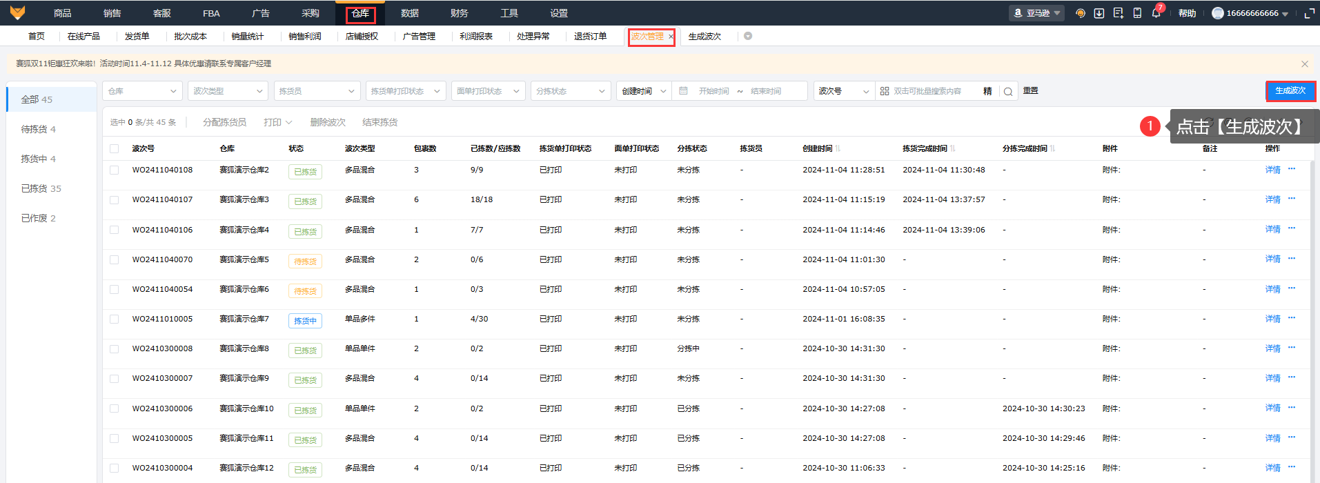Click the add-tab plus icon after 生成波次
The width and height of the screenshot is (1320, 483).
748,36
